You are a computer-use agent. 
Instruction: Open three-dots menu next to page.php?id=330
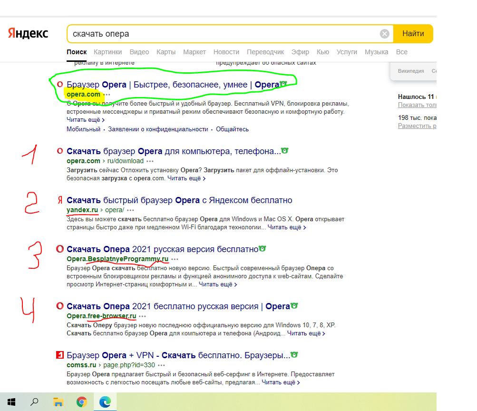tap(162, 365)
